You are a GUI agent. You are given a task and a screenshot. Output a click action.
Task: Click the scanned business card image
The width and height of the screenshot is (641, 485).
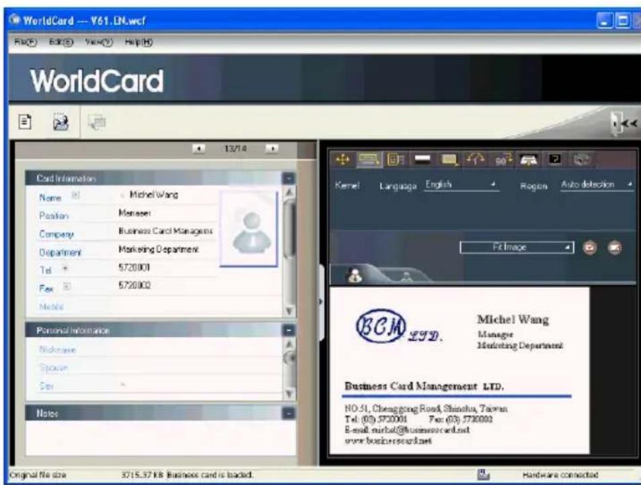click(459, 371)
